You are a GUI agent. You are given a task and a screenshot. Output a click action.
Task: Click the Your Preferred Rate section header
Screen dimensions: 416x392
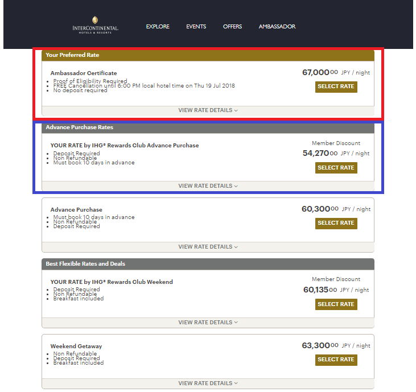[x=72, y=55]
